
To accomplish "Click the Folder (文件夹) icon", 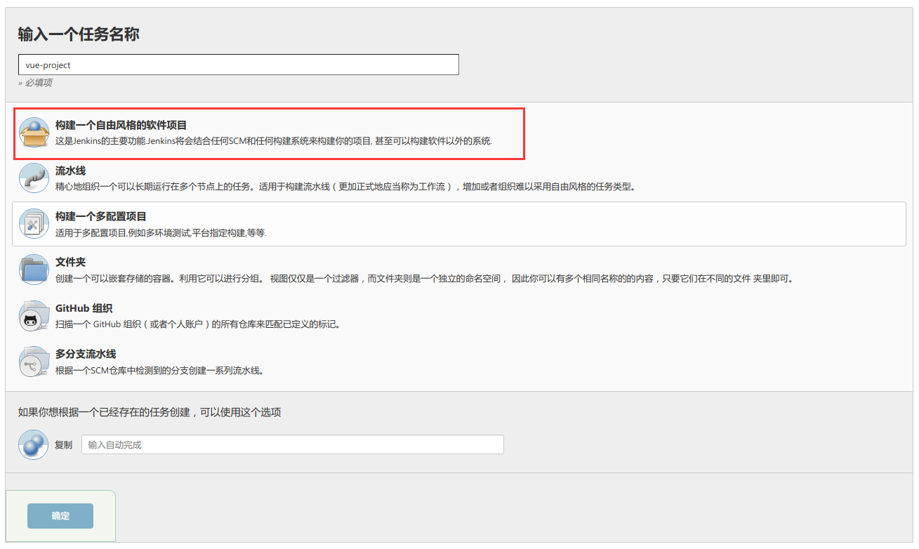I will pos(34,270).
